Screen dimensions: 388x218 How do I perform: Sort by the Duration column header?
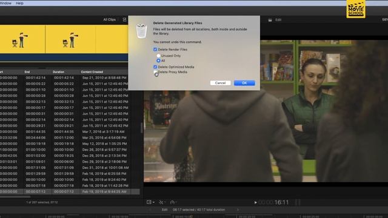point(58,72)
